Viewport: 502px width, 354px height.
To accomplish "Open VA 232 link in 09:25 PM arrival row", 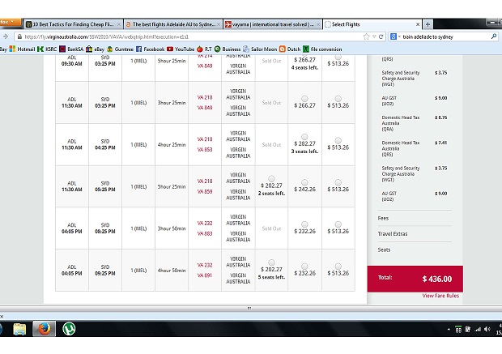I will point(205,265).
